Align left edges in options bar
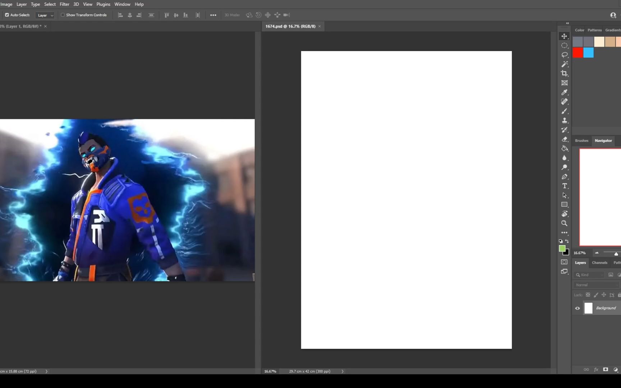Screen dimensions: 621x388 [x=120, y=15]
